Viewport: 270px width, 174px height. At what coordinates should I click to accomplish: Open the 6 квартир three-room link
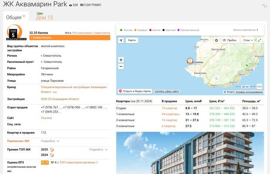(x=169, y=126)
